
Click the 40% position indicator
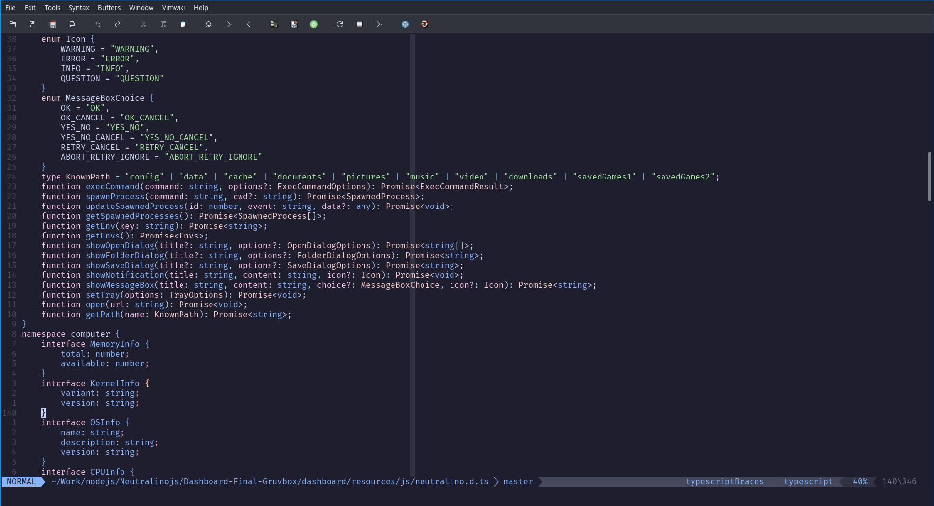click(860, 482)
